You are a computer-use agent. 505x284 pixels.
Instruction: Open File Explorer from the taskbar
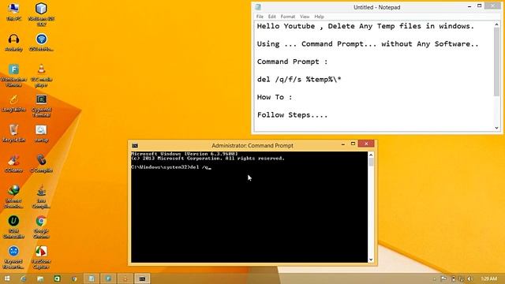tap(40, 278)
